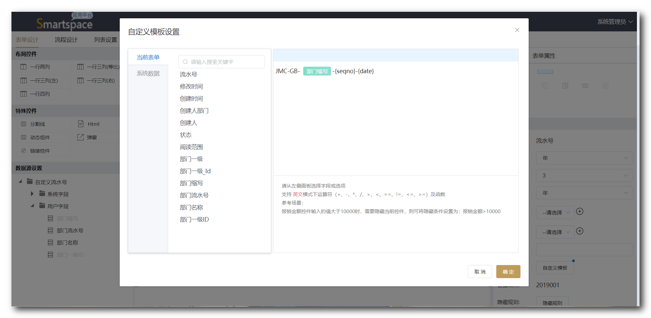Select the 链接控件 link control
651x318 pixels.
coord(44,151)
